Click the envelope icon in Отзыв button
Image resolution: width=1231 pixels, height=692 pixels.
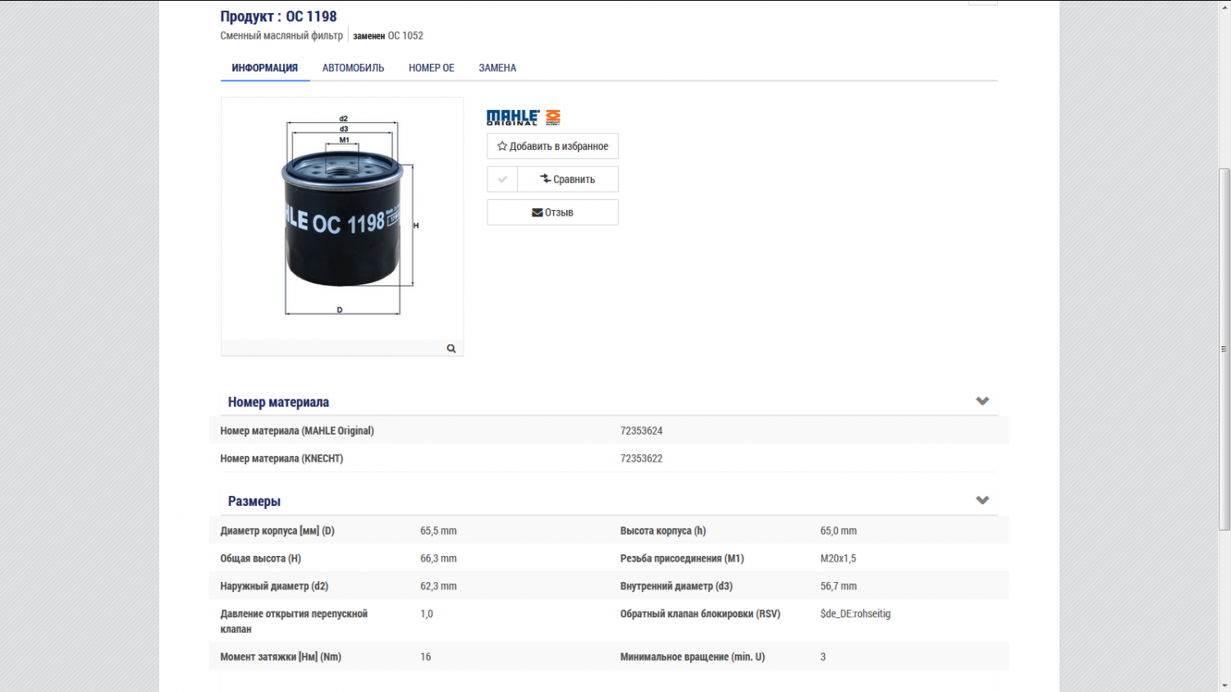[x=538, y=212]
